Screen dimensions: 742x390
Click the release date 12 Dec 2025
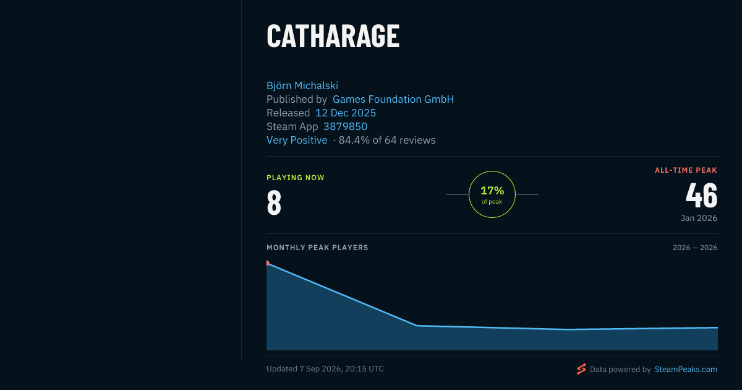346,113
